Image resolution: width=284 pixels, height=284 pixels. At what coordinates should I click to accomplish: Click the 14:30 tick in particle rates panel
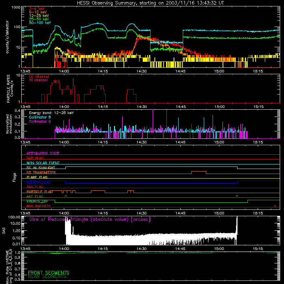point(141,107)
